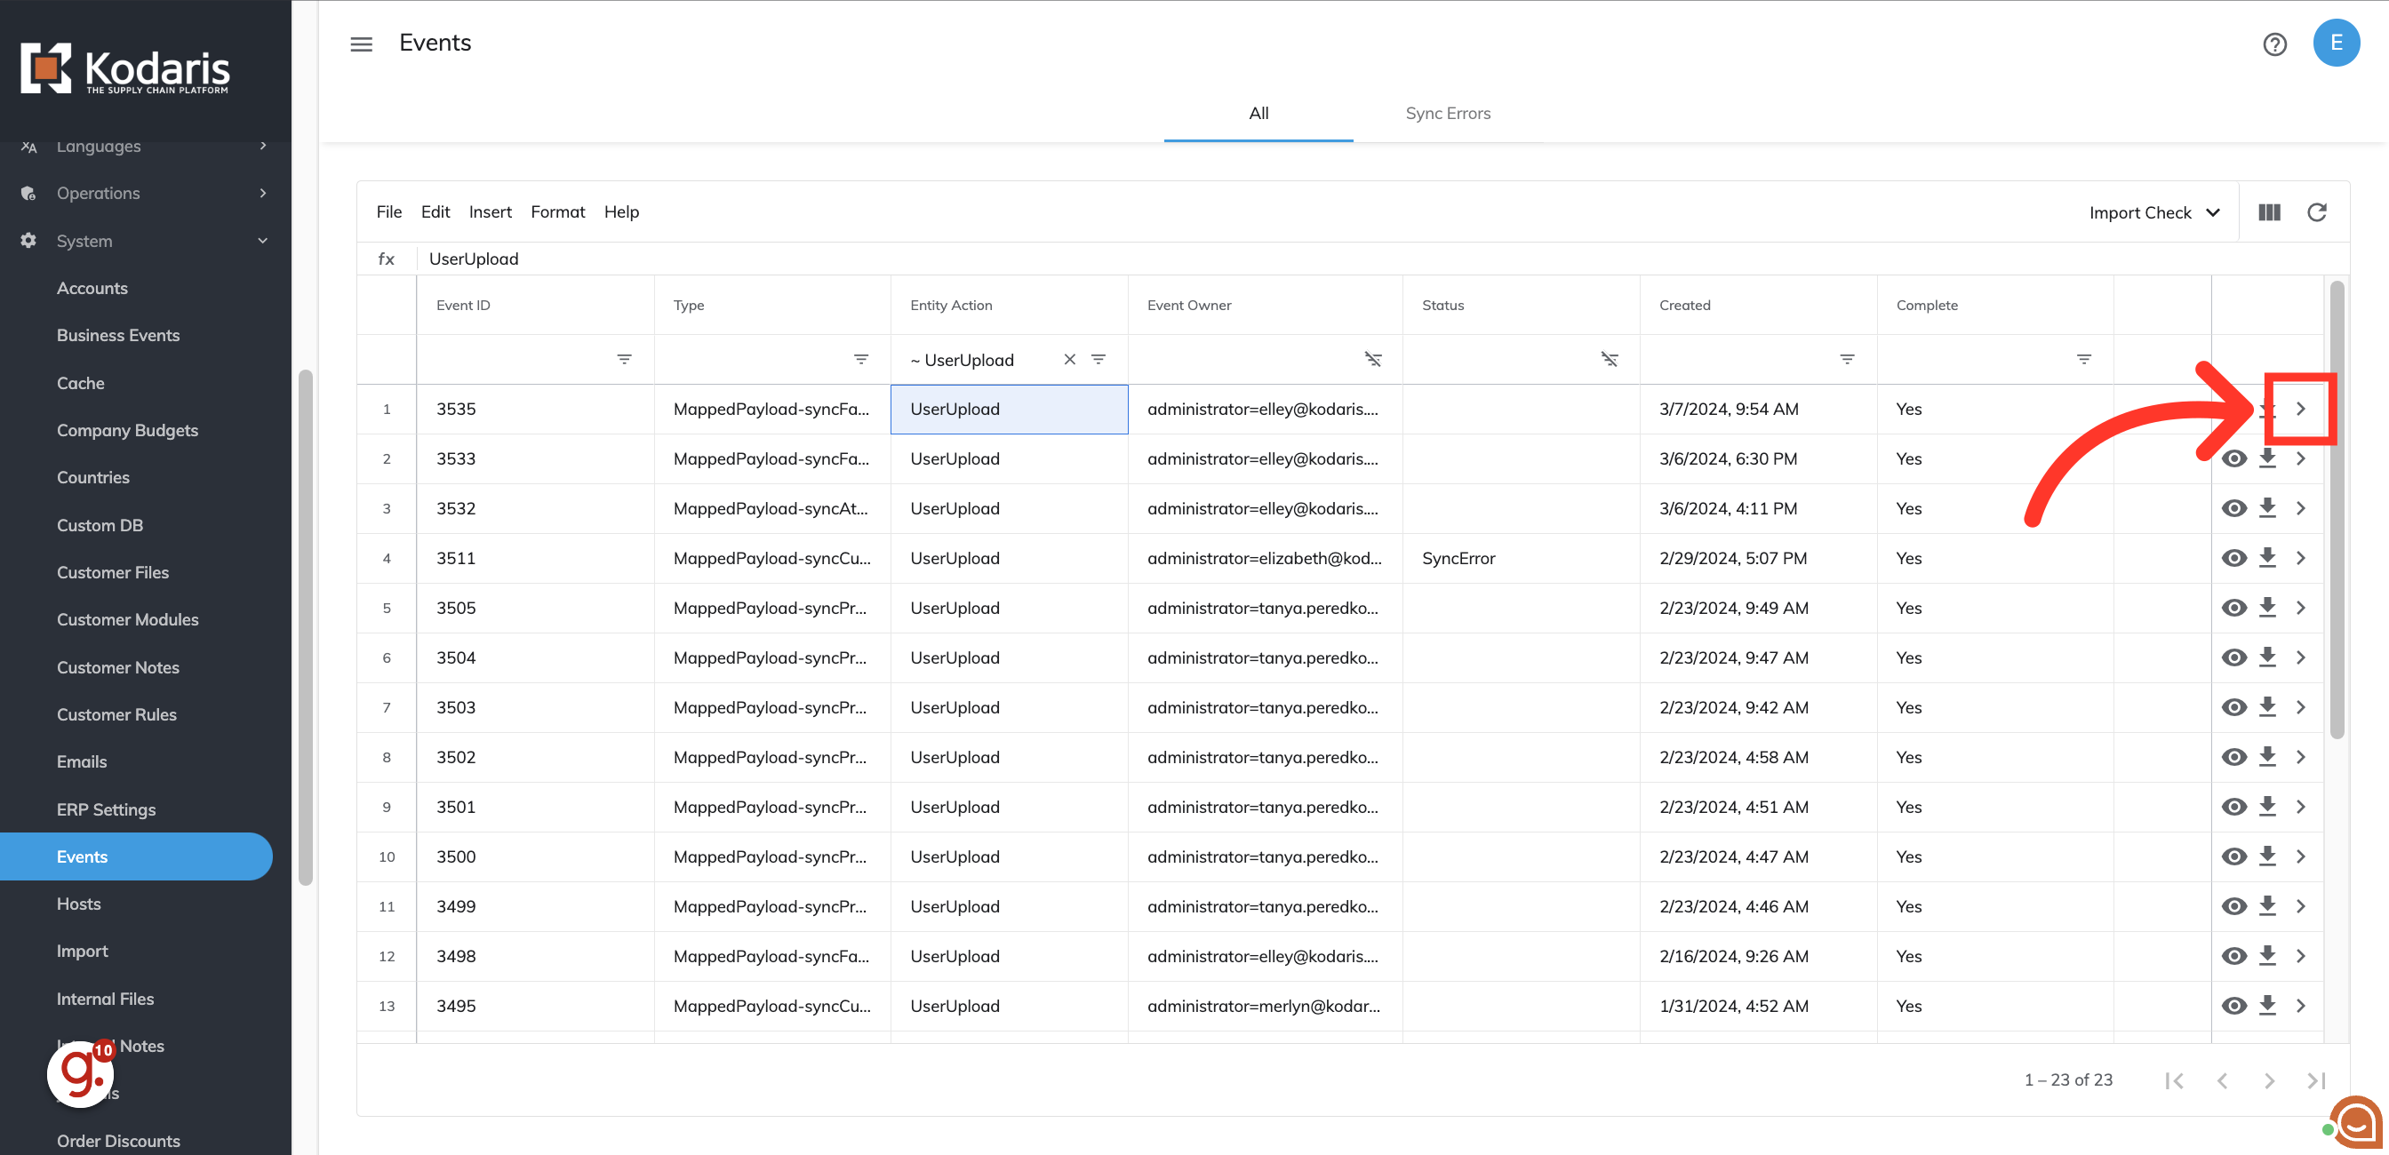Click the hamburger menu icon beside Events

point(361,44)
